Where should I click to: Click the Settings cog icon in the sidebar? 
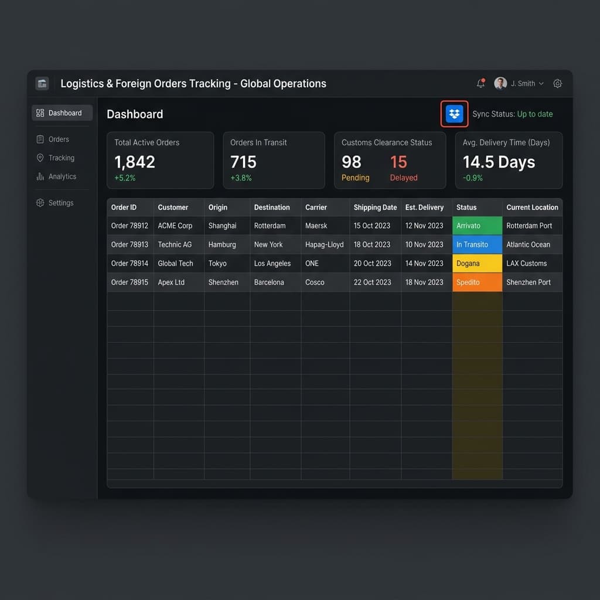(40, 203)
